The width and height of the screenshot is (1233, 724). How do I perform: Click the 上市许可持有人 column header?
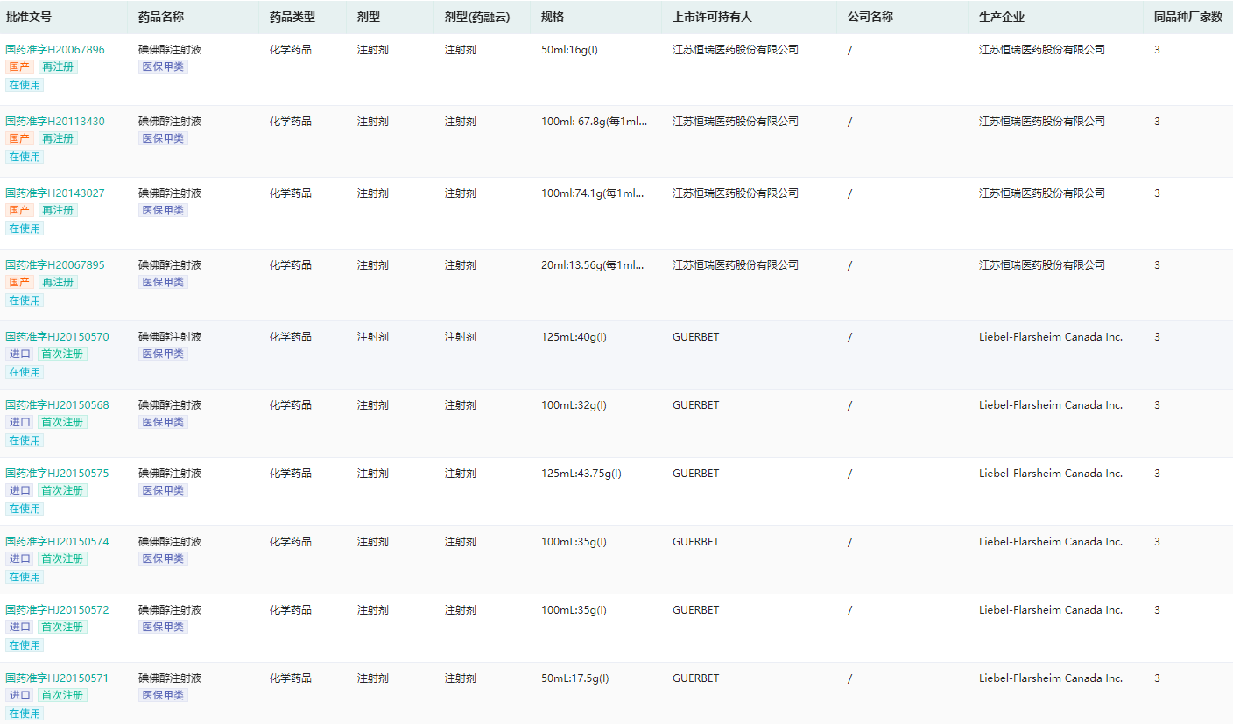click(x=712, y=17)
